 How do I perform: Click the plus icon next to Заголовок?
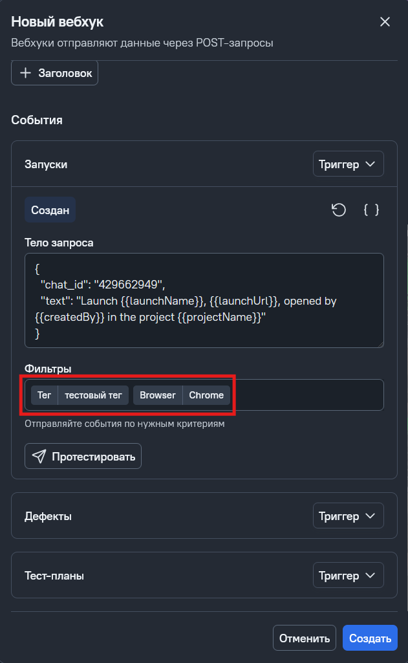(x=26, y=73)
